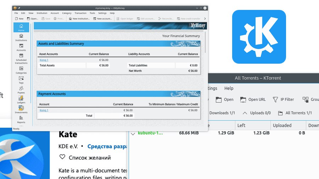The image size is (319, 179).
Task: Click Payment Accounts section header
Action: click(x=119, y=94)
